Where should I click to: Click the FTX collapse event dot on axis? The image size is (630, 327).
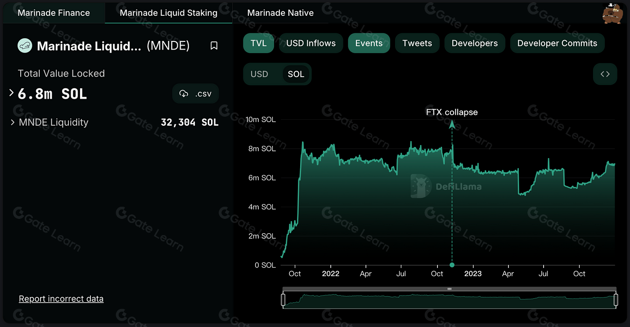click(452, 265)
